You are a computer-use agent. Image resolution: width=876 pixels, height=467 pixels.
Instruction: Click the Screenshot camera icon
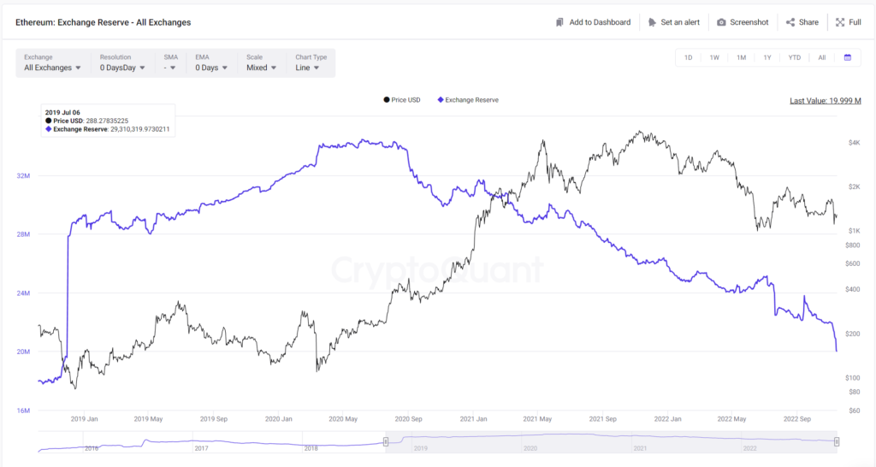(722, 22)
